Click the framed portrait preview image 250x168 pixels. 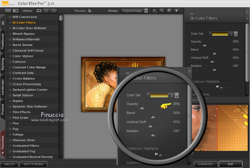tap(123, 84)
